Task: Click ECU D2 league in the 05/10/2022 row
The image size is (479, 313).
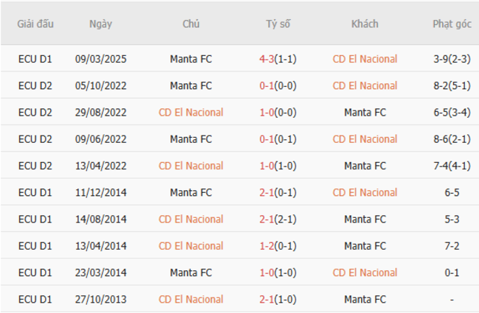Action: 35,85
